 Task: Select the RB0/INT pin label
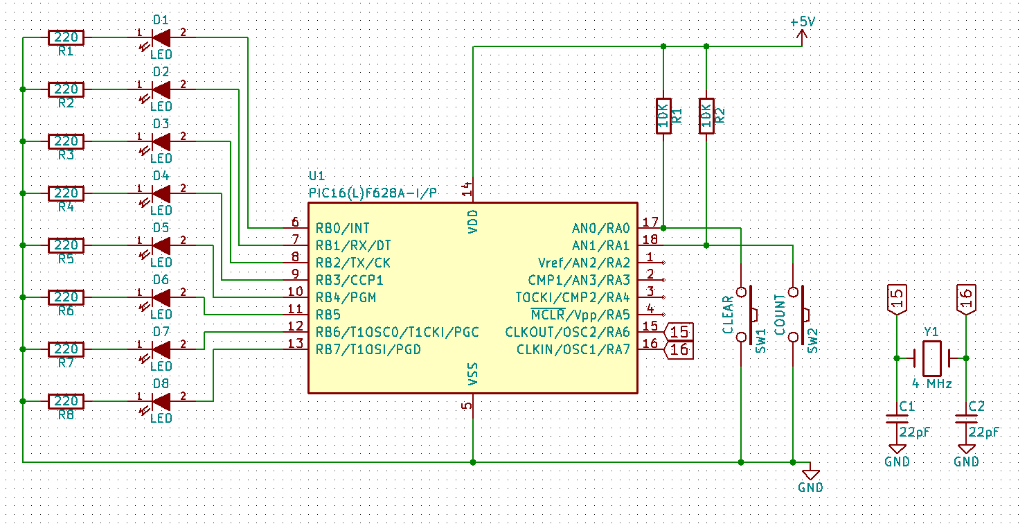click(342, 228)
